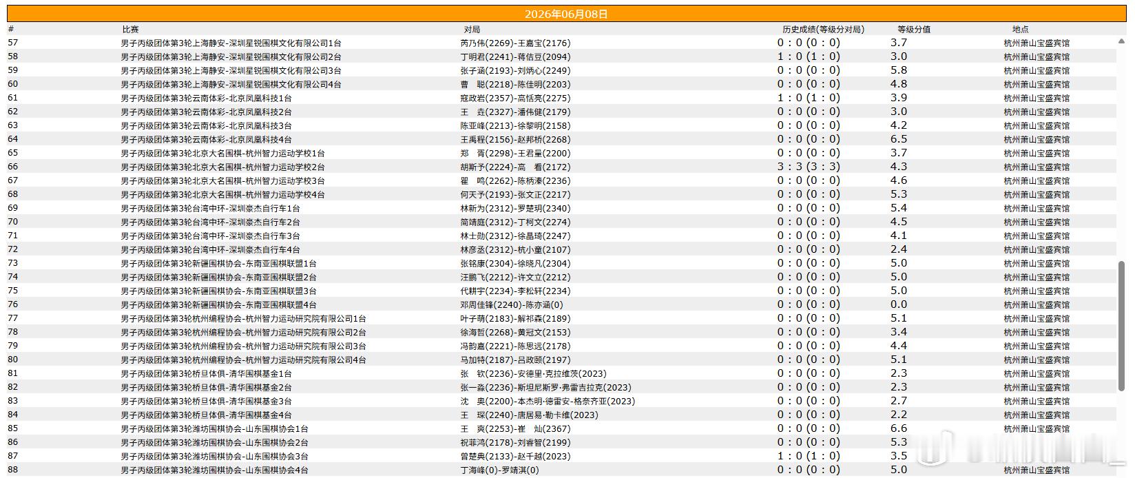Select the 云南体彩-北京凤凰科技1台 match
1135x478 pixels.
[x=206, y=98]
